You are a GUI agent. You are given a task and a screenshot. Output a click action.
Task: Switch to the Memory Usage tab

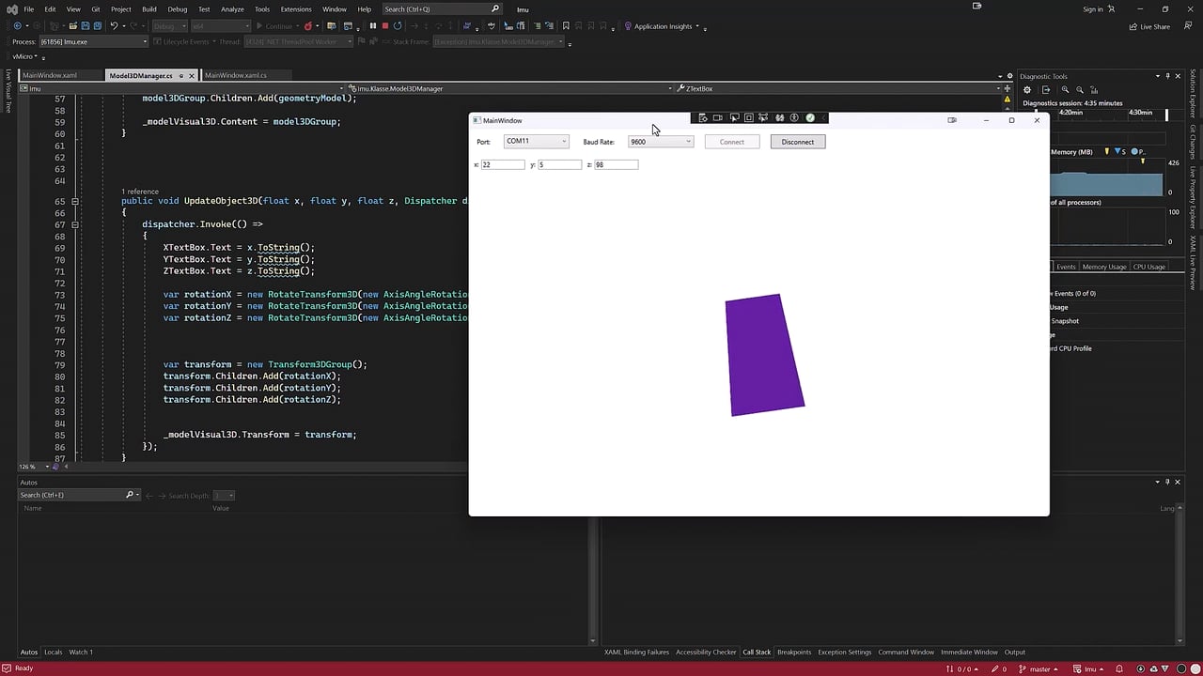1104,267
